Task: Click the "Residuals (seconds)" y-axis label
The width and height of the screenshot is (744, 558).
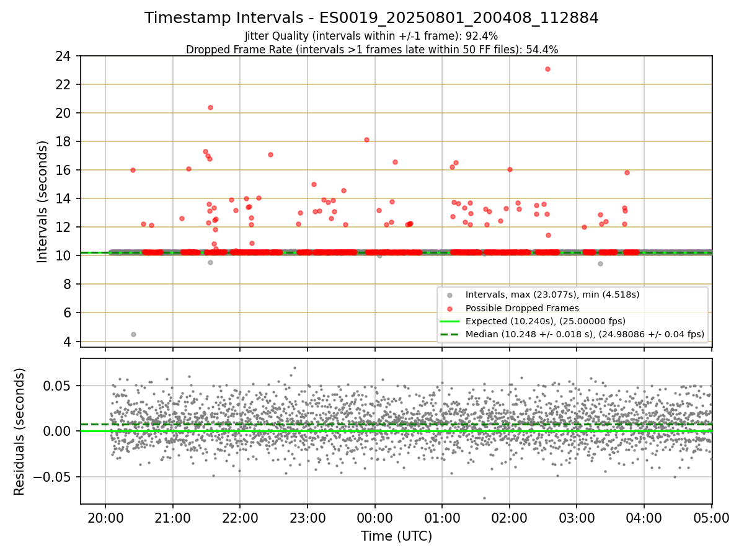Action: pos(20,432)
